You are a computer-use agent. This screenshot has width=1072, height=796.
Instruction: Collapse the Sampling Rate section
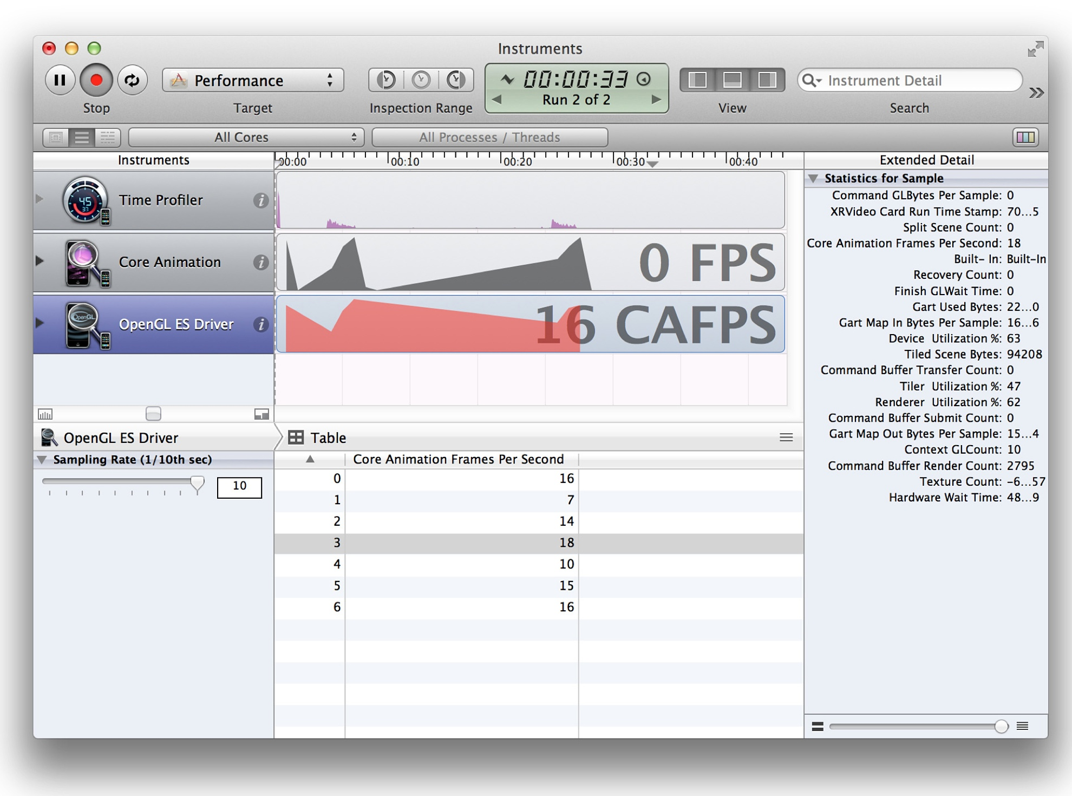pos(42,460)
